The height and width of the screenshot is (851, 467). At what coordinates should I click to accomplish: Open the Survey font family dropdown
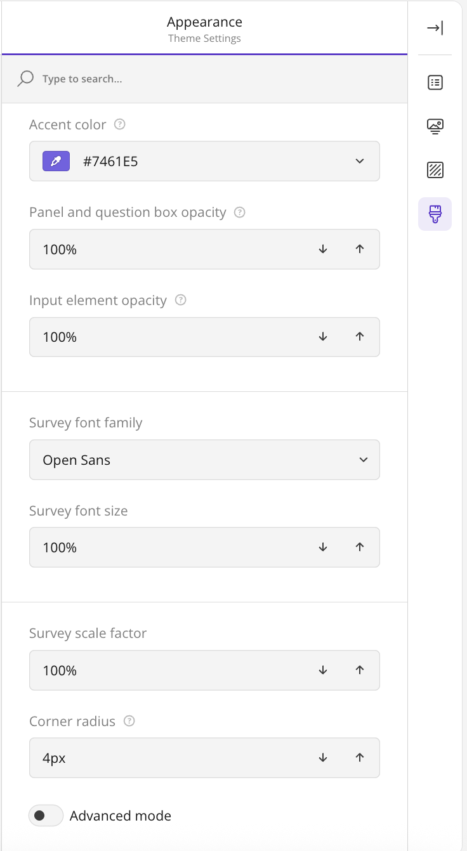[204, 460]
